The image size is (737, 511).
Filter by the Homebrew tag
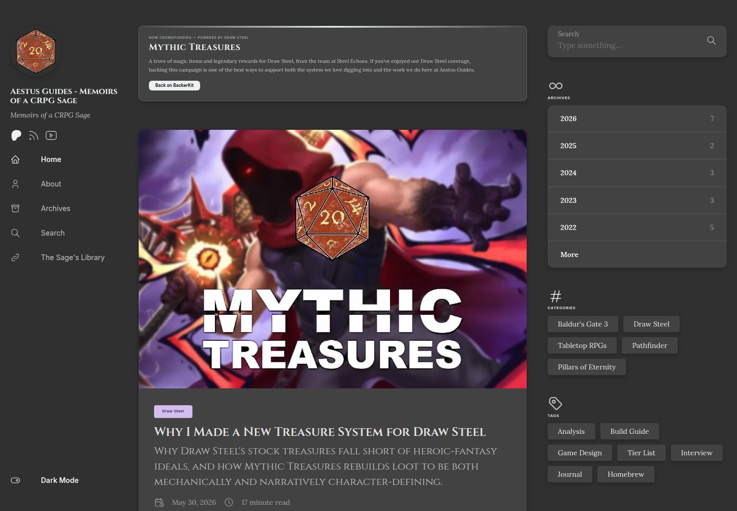tap(626, 474)
